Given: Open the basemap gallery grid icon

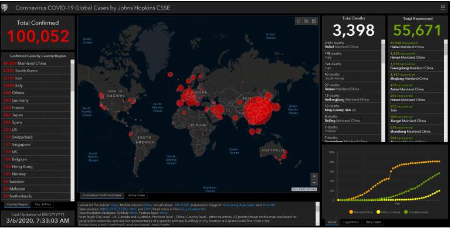Looking at the screenshot, I should (314, 21).
